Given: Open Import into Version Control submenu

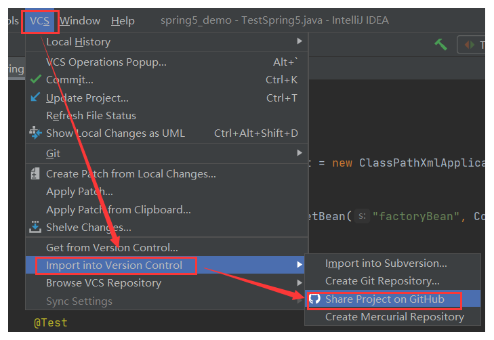Looking at the screenshot, I should point(167,265).
